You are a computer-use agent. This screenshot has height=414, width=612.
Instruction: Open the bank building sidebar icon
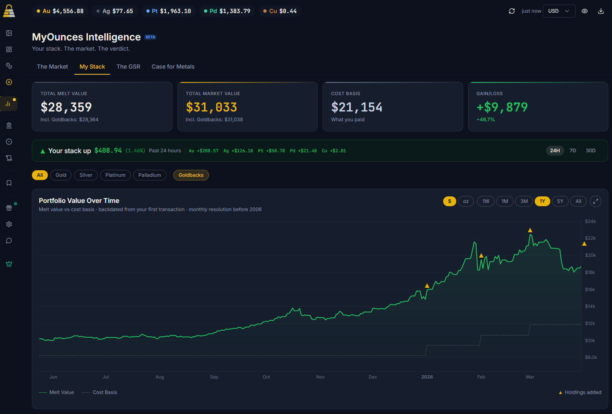point(9,125)
